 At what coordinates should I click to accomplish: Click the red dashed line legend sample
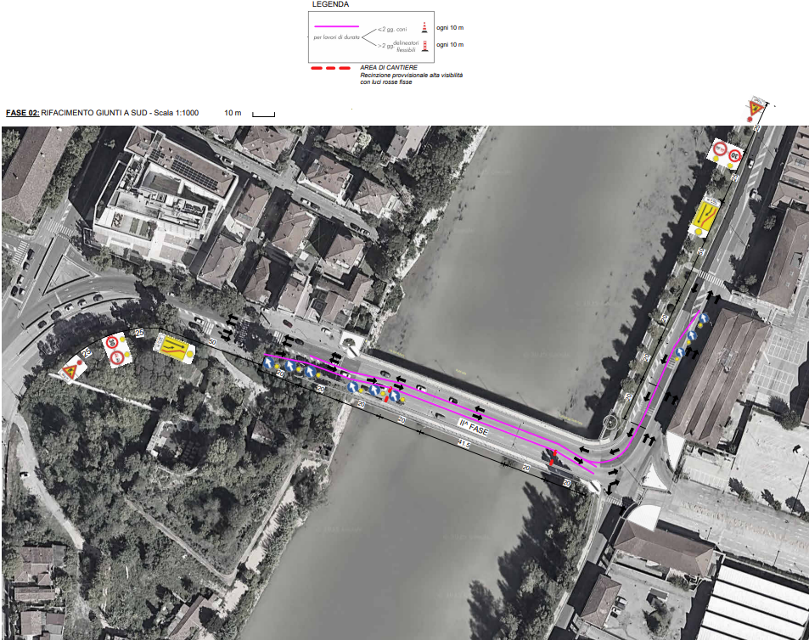(x=331, y=68)
